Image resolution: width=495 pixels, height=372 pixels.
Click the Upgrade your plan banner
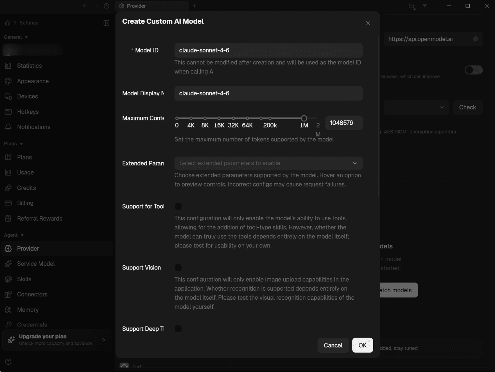tap(57, 340)
